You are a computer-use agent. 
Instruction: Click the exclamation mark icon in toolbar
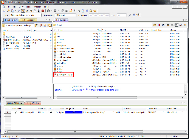click(75, 11)
